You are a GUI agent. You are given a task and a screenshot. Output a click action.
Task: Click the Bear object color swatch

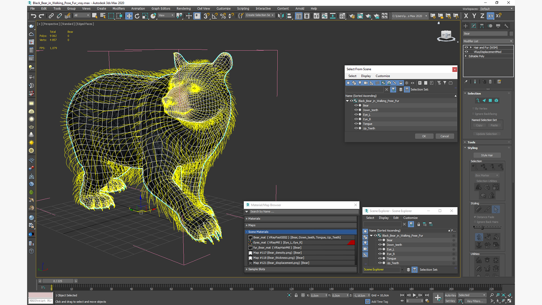coord(511,34)
